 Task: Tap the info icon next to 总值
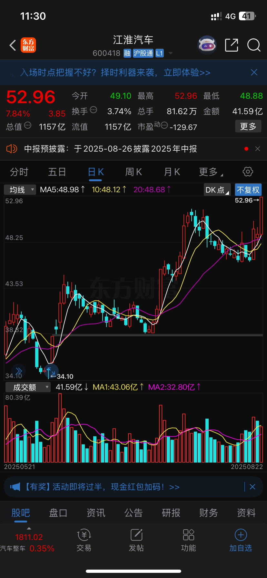28,125
